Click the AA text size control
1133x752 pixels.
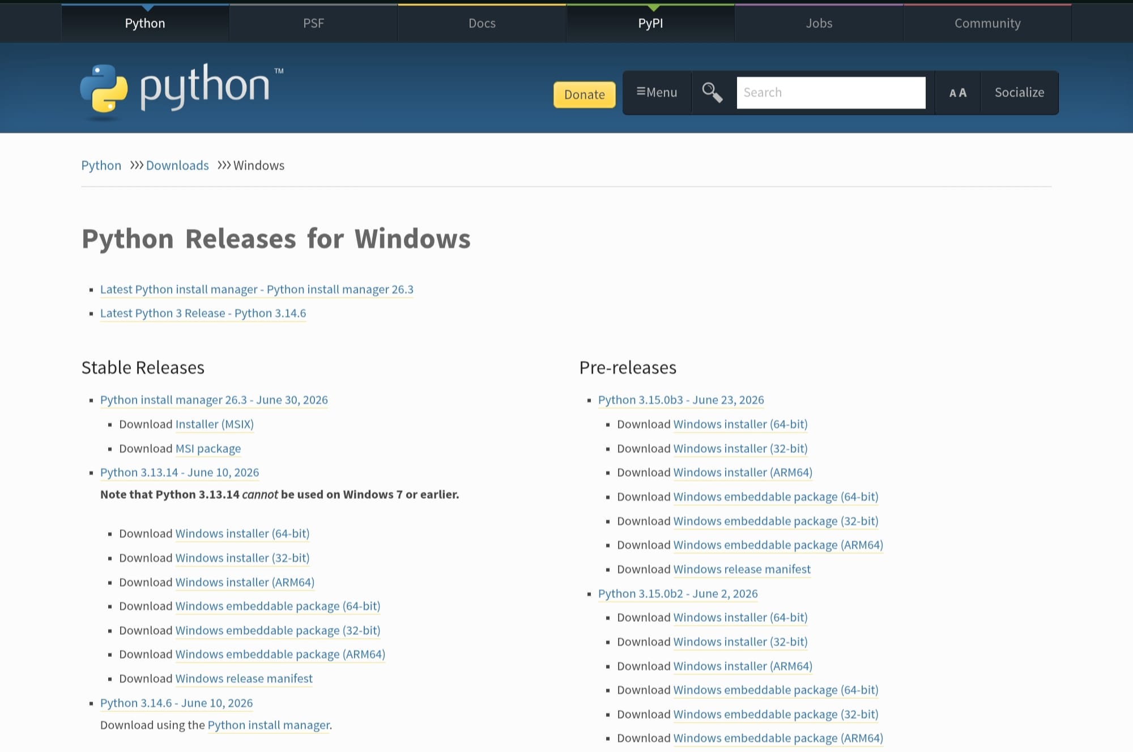[x=957, y=92]
